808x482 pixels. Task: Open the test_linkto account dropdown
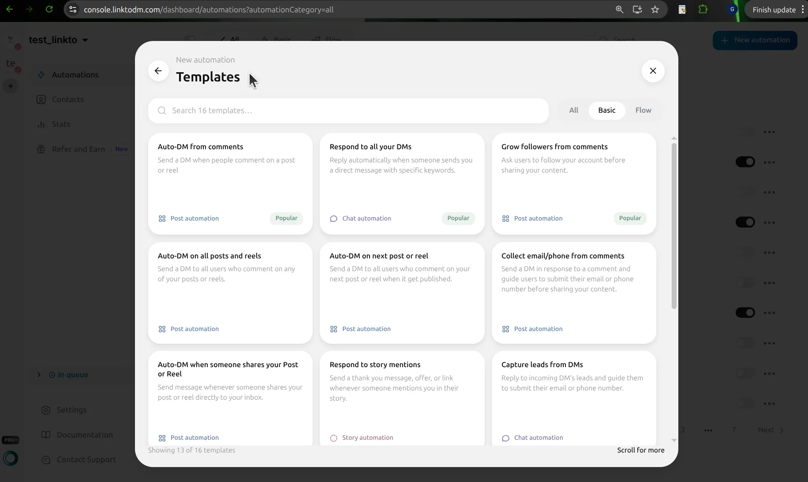coord(59,40)
